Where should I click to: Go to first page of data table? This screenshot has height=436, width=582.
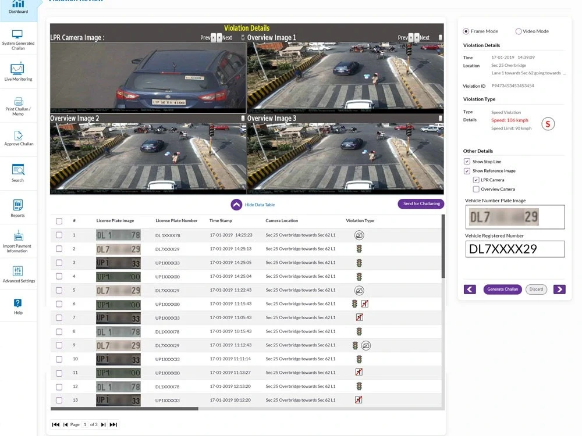pyautogui.click(x=56, y=424)
